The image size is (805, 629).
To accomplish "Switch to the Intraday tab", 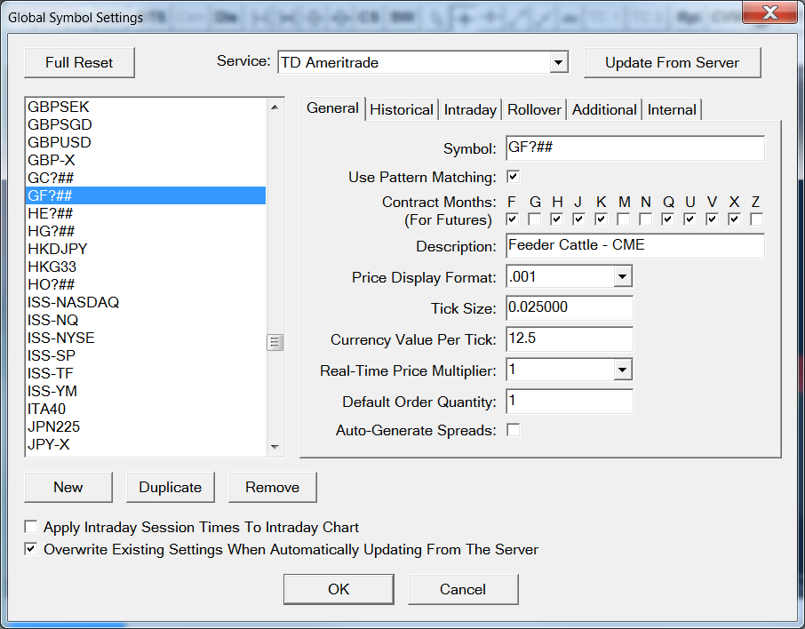I will pyautogui.click(x=470, y=110).
